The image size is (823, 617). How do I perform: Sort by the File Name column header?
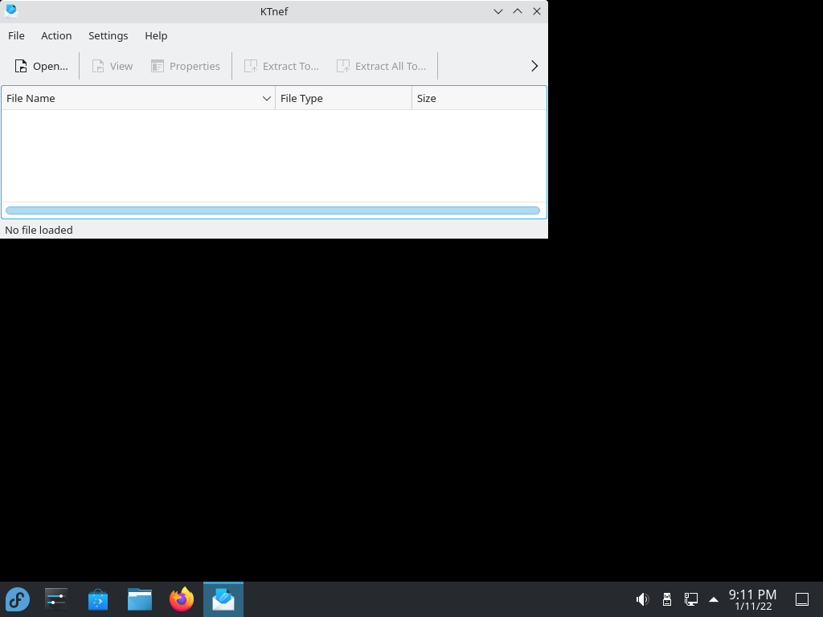click(138, 98)
